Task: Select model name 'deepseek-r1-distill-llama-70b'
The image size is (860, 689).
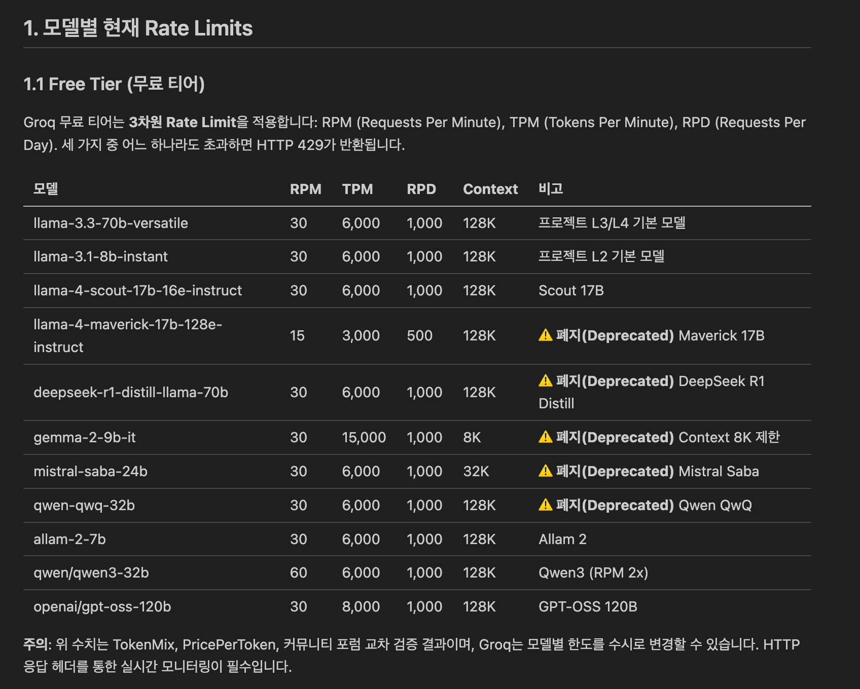Action: [x=131, y=392]
